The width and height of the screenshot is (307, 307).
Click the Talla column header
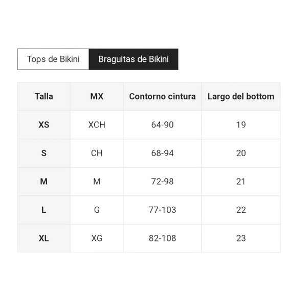point(44,97)
